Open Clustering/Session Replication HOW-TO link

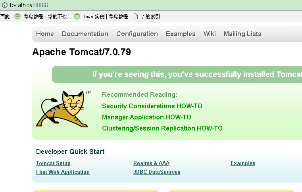(x=162, y=128)
